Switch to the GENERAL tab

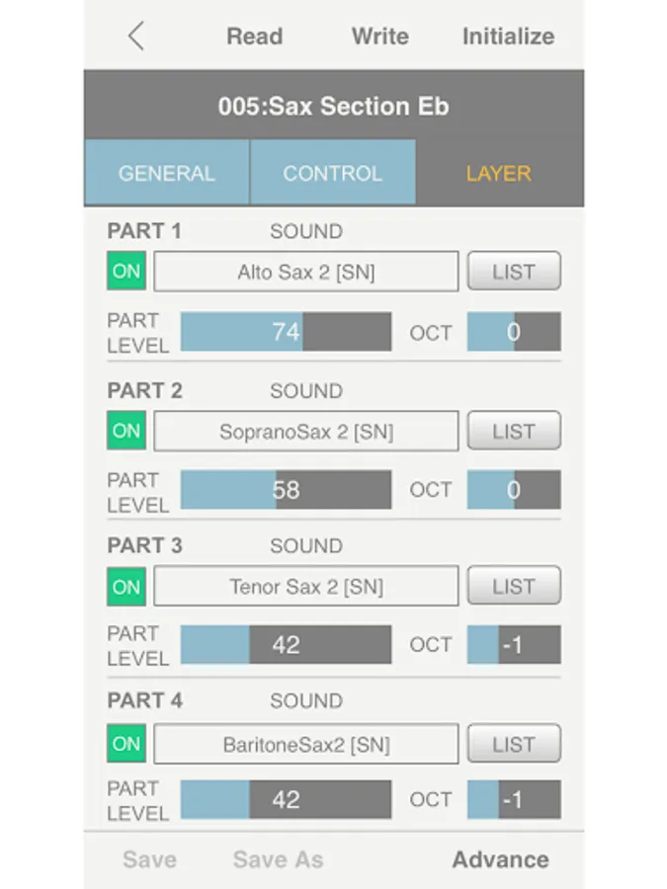[167, 172]
